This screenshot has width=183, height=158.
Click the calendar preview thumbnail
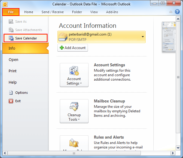[x=169, y=37]
